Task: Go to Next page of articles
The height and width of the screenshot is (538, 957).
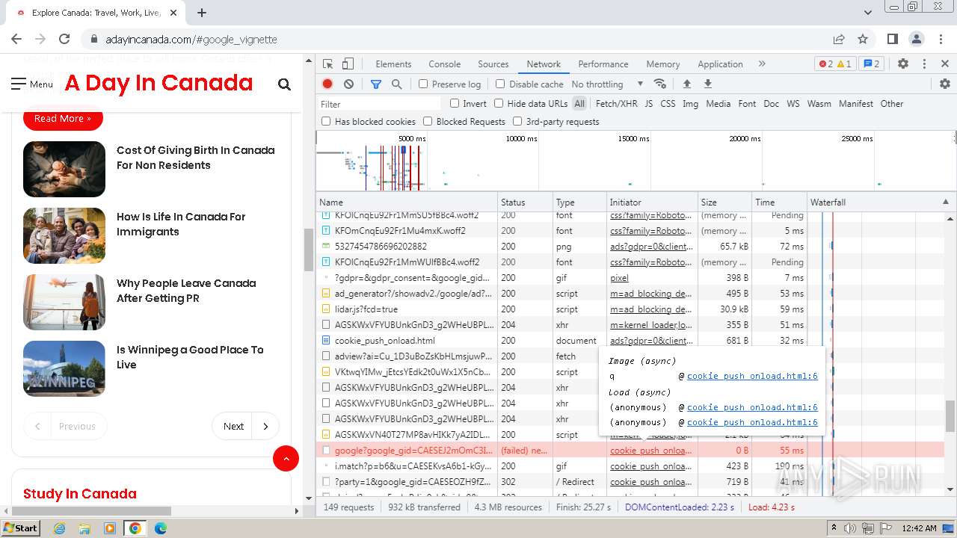Action: pos(245,426)
